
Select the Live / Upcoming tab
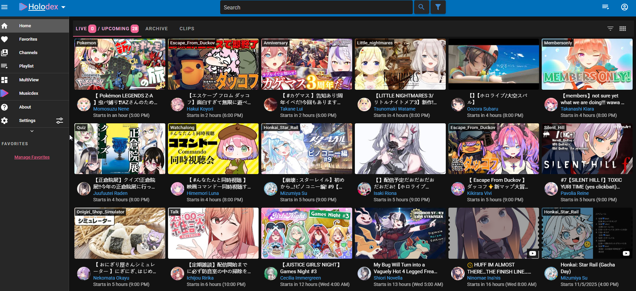coord(107,29)
